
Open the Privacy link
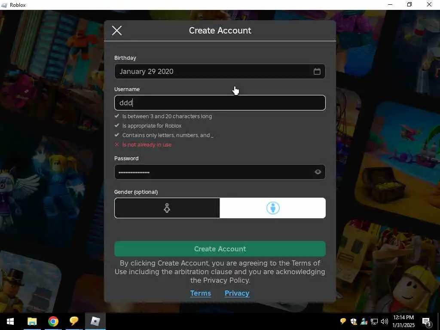237,293
